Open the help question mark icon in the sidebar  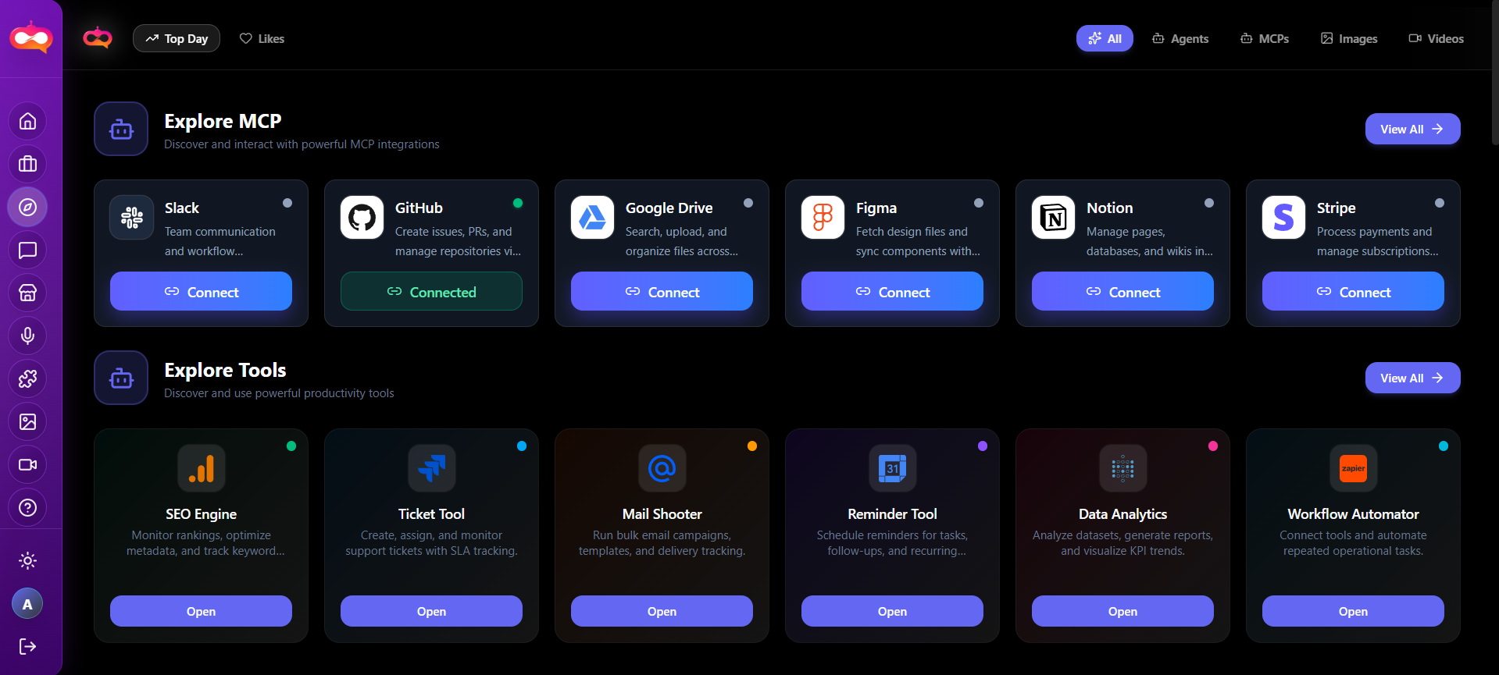coord(27,507)
